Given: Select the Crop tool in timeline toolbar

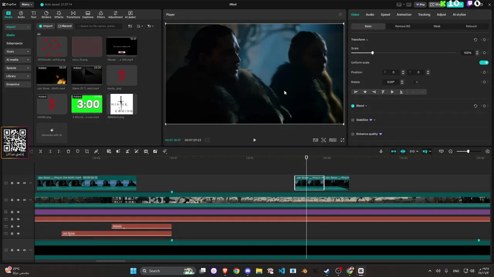Looking at the screenshot, I should click(x=87, y=151).
